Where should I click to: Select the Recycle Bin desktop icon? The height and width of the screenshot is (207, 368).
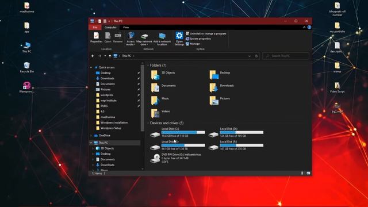tap(27, 68)
